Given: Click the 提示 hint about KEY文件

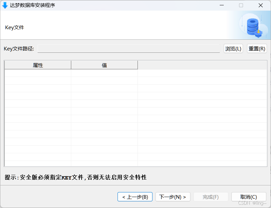Looking at the screenshot, I should (76, 177).
